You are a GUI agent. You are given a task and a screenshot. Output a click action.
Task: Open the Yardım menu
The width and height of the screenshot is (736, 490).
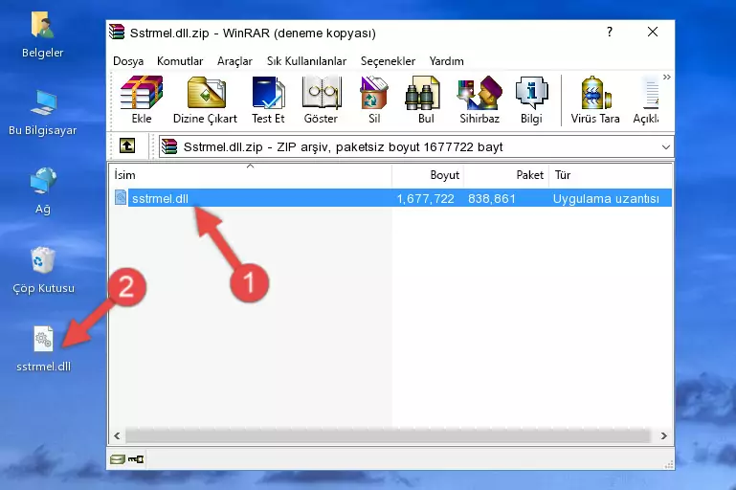coord(446,61)
